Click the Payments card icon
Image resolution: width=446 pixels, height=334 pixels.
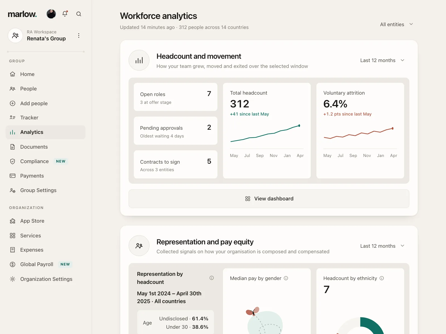tap(13, 176)
